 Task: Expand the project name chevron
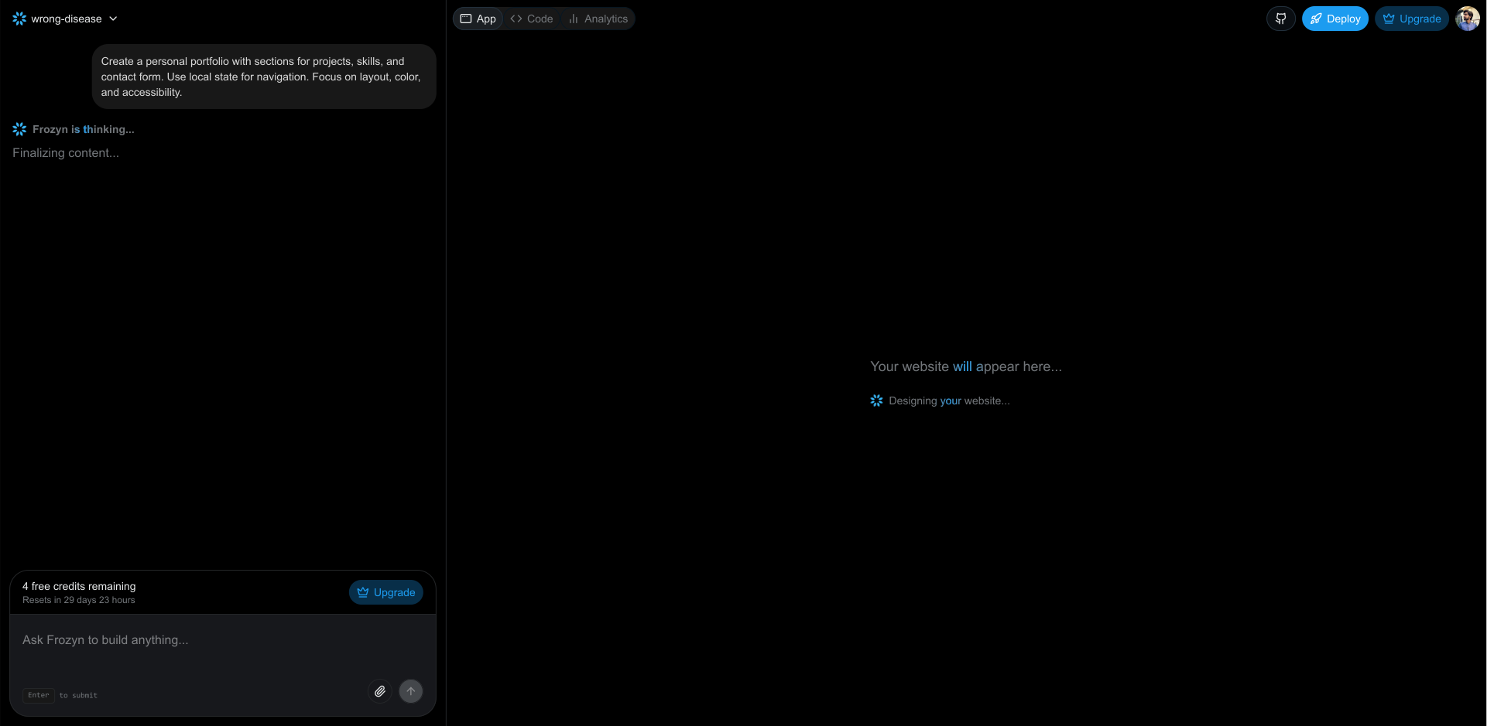[114, 19]
